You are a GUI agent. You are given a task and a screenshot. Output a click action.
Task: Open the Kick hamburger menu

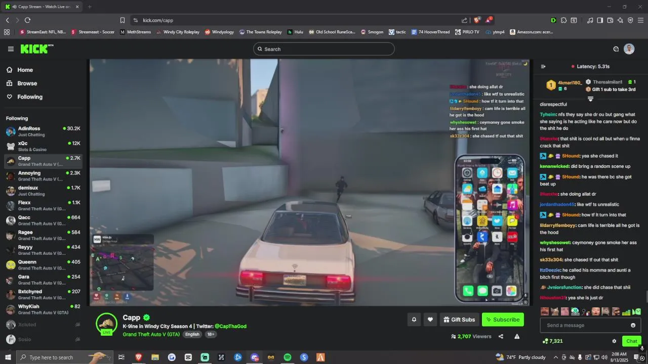(11, 49)
